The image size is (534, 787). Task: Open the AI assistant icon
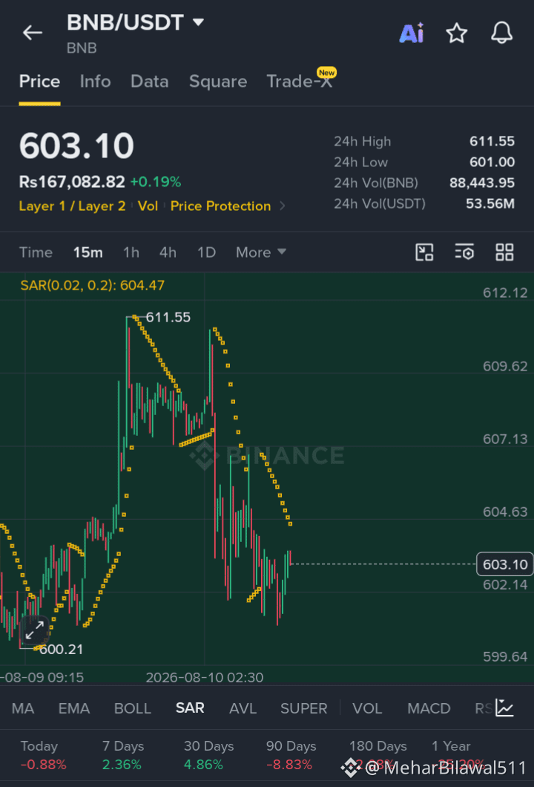click(412, 33)
